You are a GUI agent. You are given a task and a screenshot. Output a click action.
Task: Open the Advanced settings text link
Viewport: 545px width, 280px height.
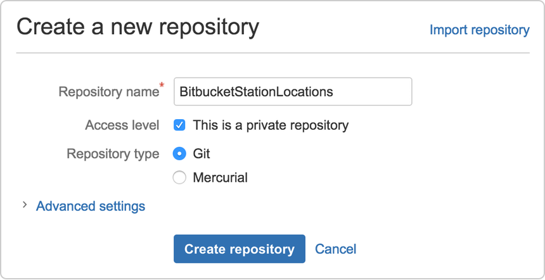pyautogui.click(x=91, y=207)
